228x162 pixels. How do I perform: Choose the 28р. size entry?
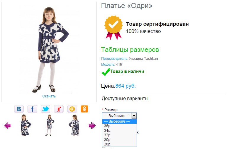point(108,144)
